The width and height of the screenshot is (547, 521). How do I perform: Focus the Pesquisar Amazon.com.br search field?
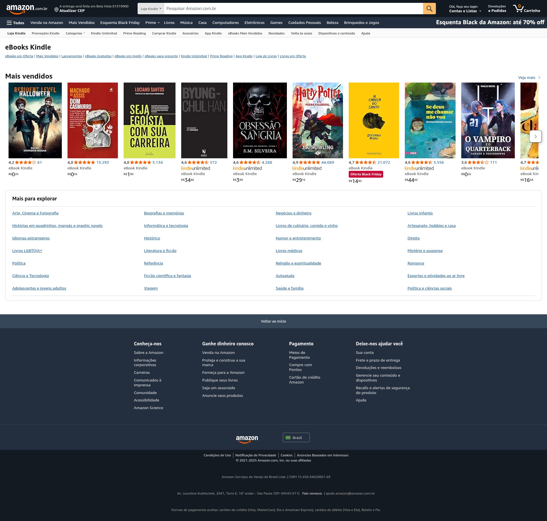(293, 9)
